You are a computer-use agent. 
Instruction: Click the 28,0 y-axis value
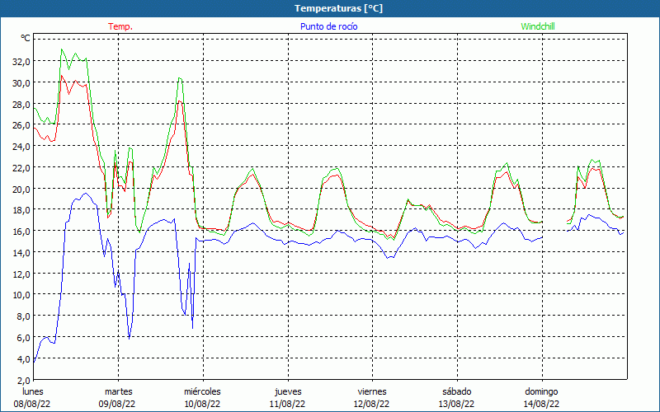pos(21,105)
